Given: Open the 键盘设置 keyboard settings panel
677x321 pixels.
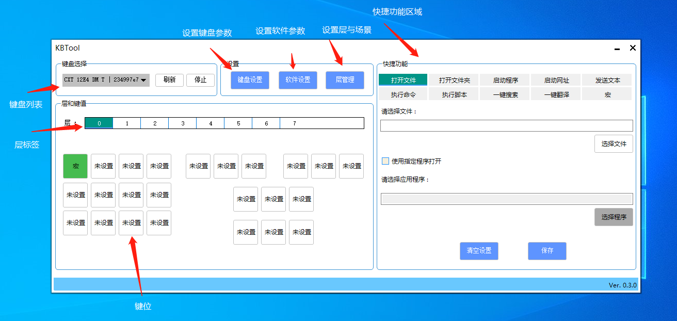Looking at the screenshot, I should (249, 80).
